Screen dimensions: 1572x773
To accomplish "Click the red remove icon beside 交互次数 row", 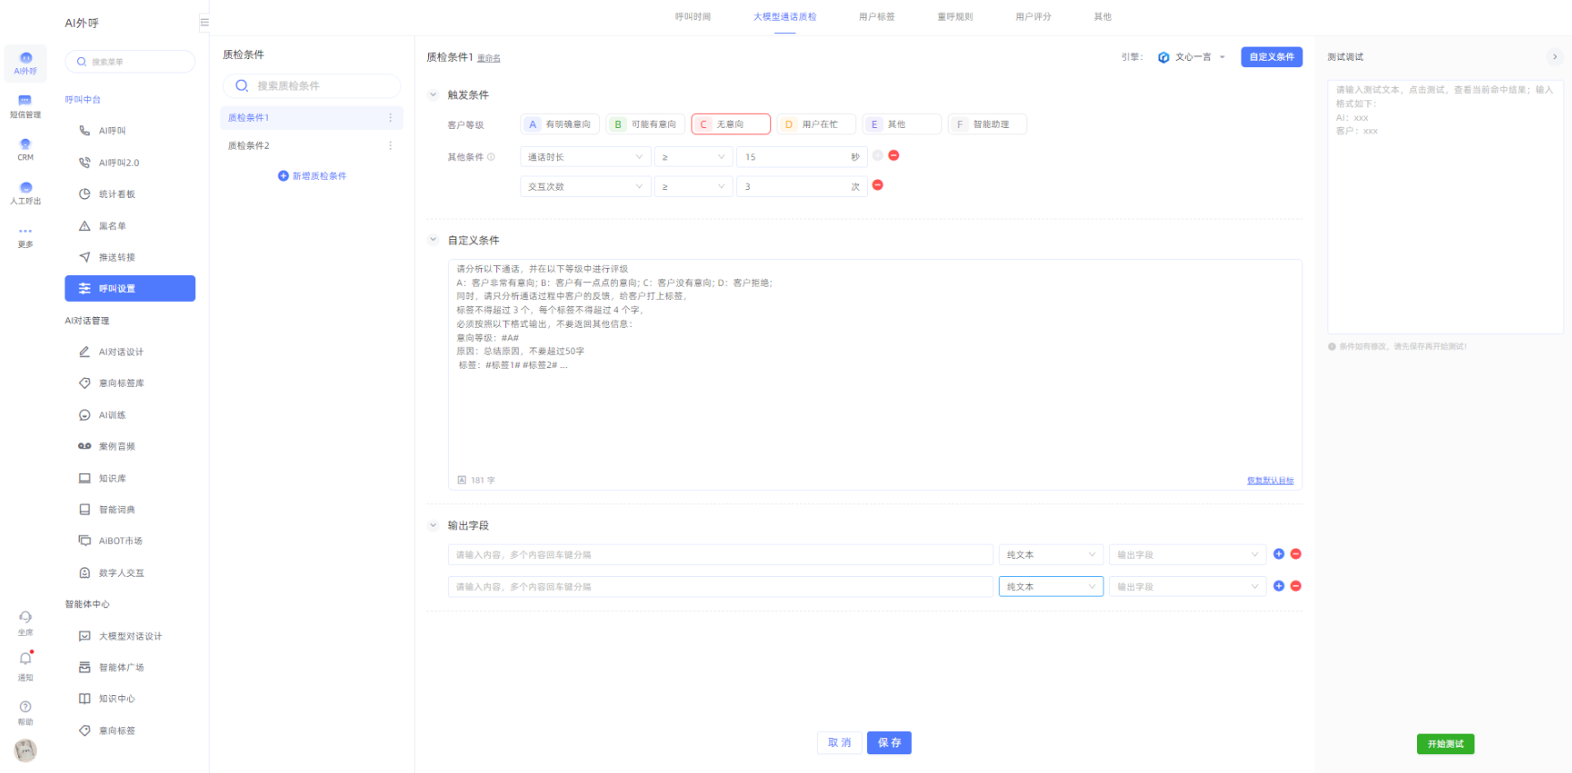I will (878, 185).
